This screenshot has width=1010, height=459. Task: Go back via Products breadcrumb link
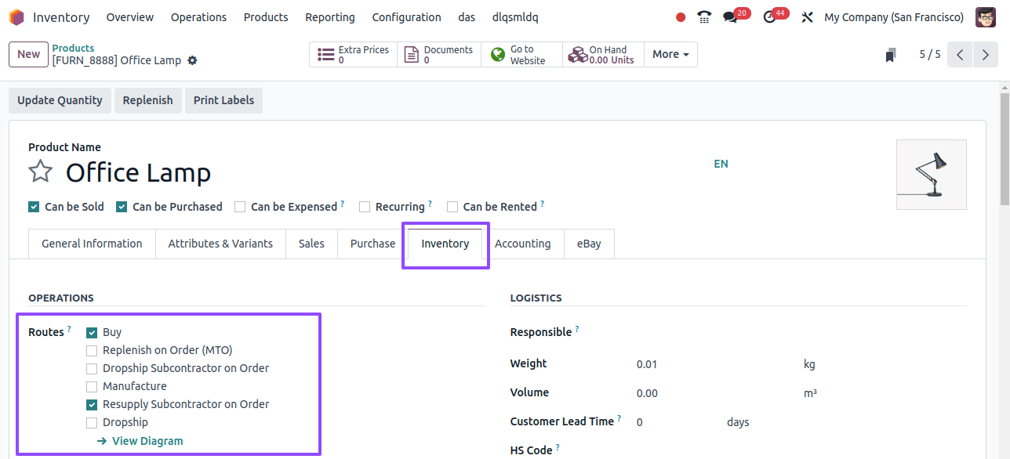point(73,48)
